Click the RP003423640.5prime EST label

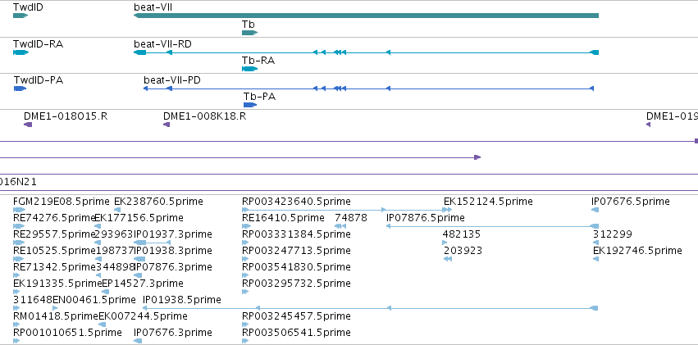(x=296, y=202)
